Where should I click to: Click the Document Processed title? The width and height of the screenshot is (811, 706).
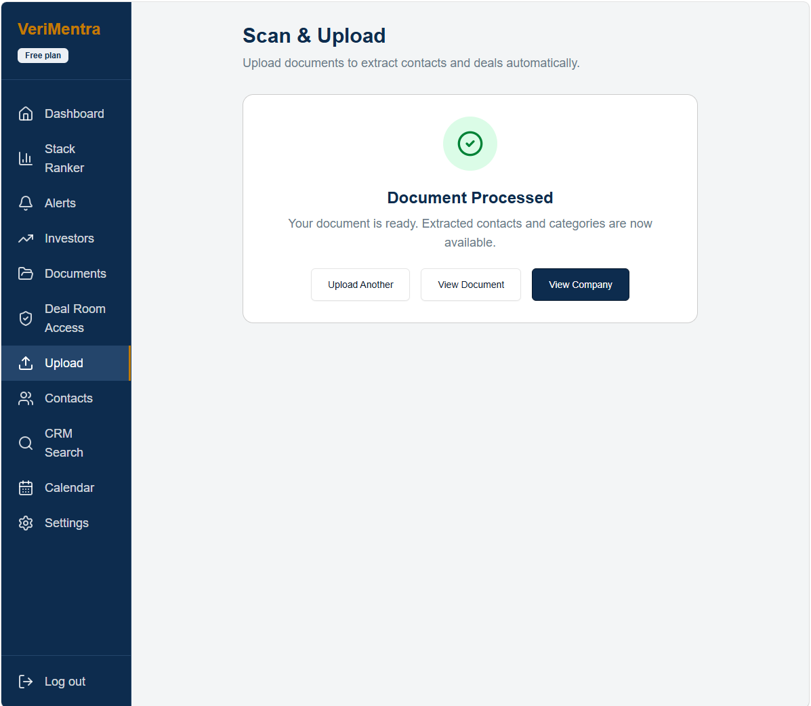[x=470, y=198]
